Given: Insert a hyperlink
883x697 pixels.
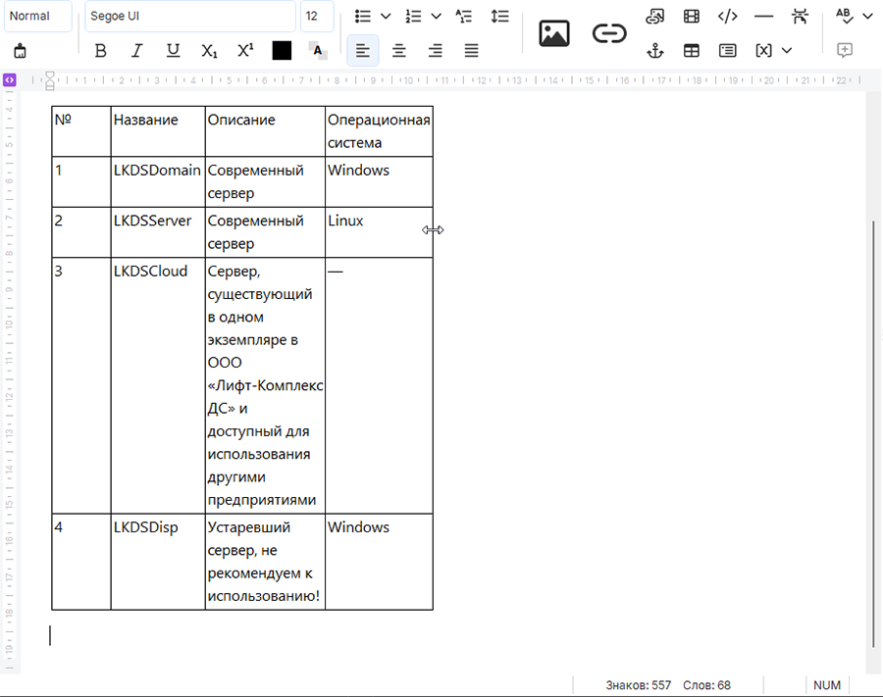Looking at the screenshot, I should pos(609,33).
